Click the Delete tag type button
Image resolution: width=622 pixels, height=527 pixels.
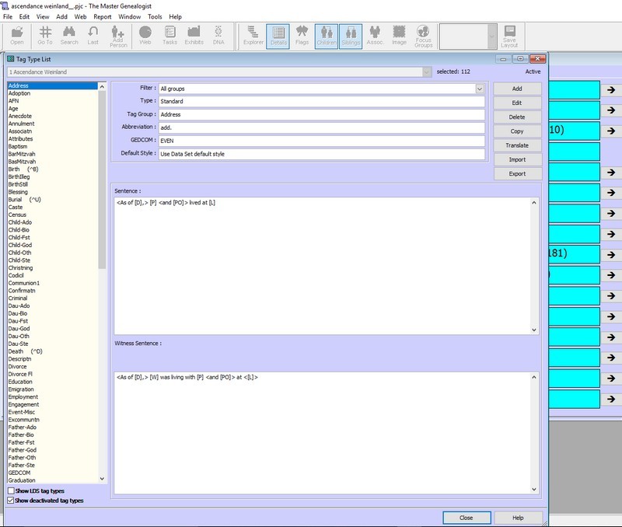pyautogui.click(x=517, y=117)
